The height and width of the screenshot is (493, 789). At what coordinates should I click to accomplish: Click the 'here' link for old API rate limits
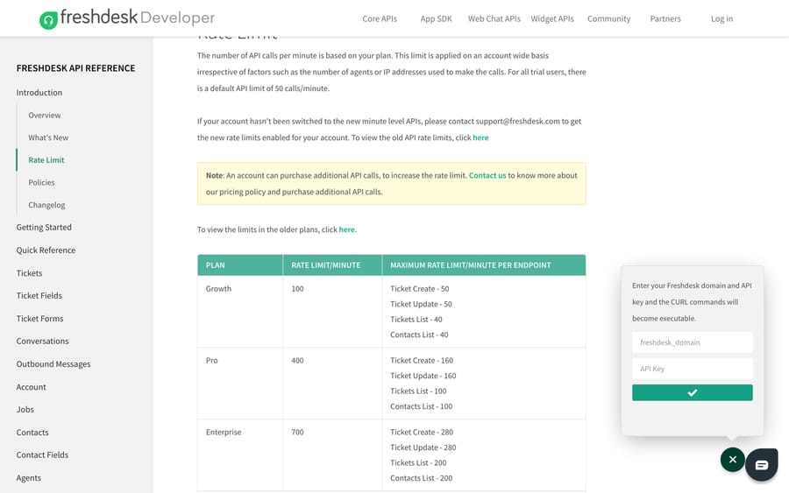pyautogui.click(x=480, y=137)
